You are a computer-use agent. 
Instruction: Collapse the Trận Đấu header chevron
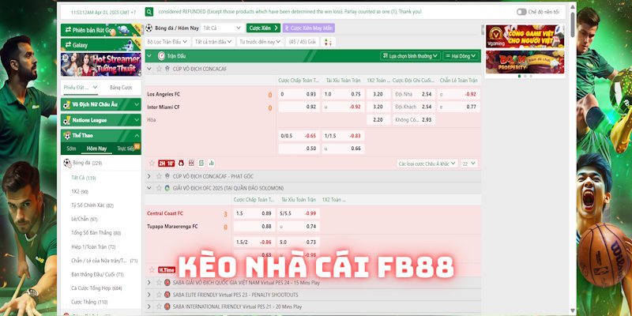pos(149,56)
